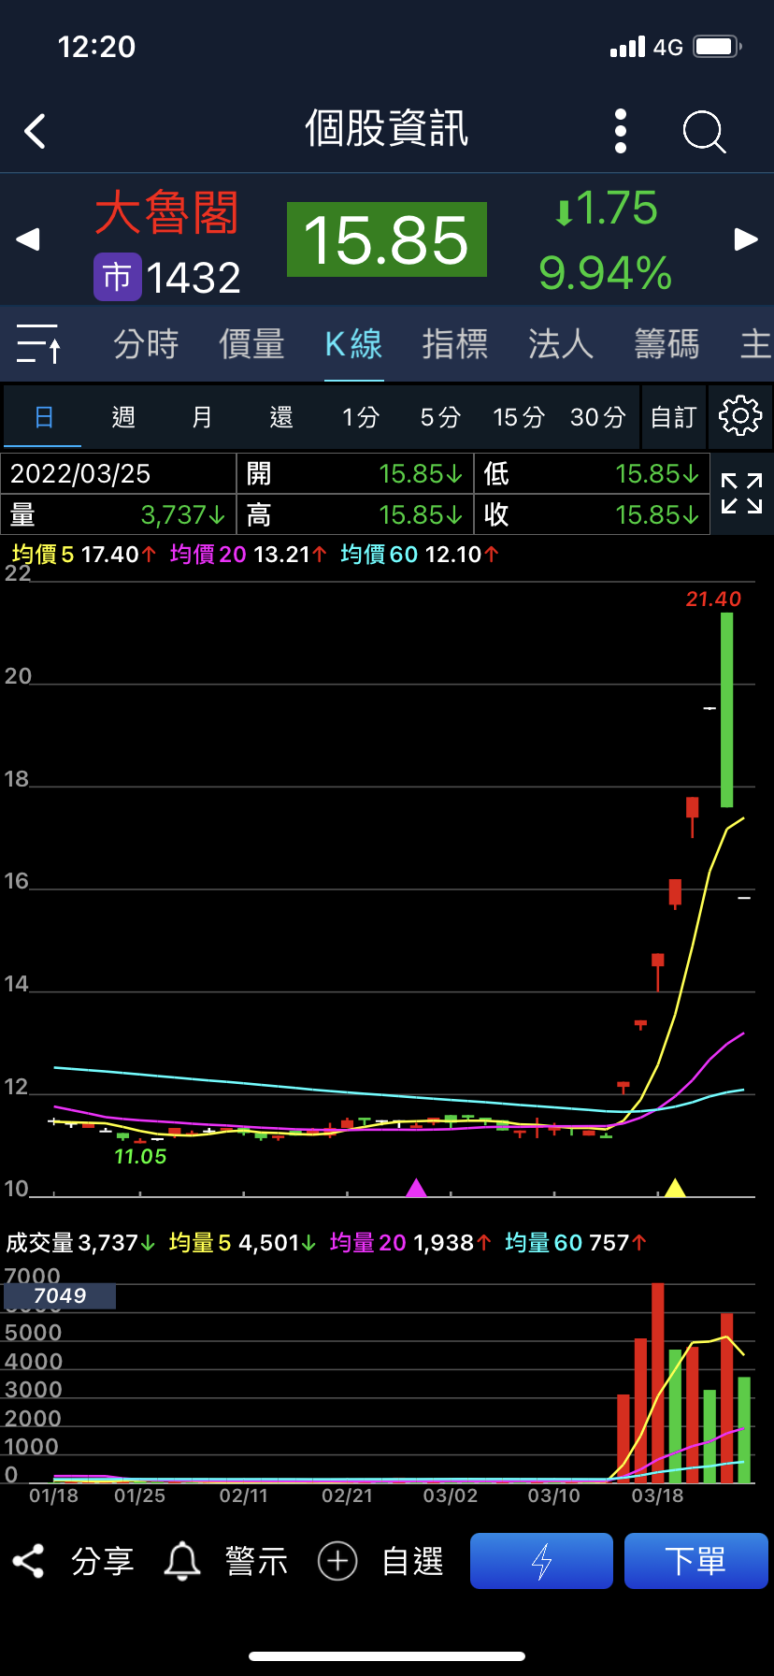Open chart settings gear icon
This screenshot has width=774, height=1676.
[x=740, y=416]
